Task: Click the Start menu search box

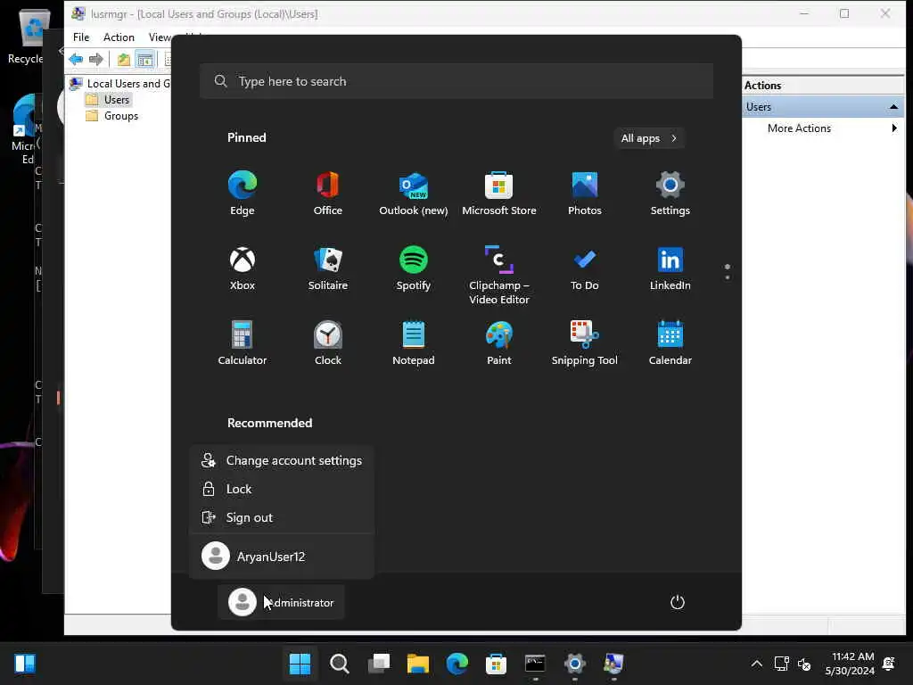Action: [x=456, y=81]
